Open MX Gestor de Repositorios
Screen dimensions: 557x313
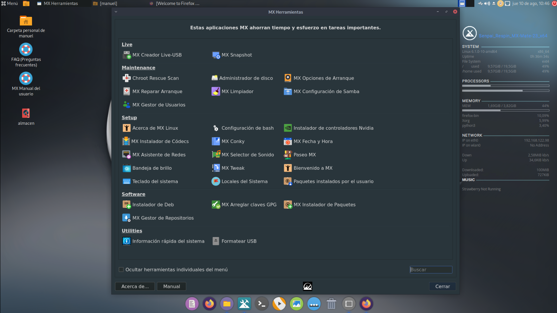pos(158,218)
